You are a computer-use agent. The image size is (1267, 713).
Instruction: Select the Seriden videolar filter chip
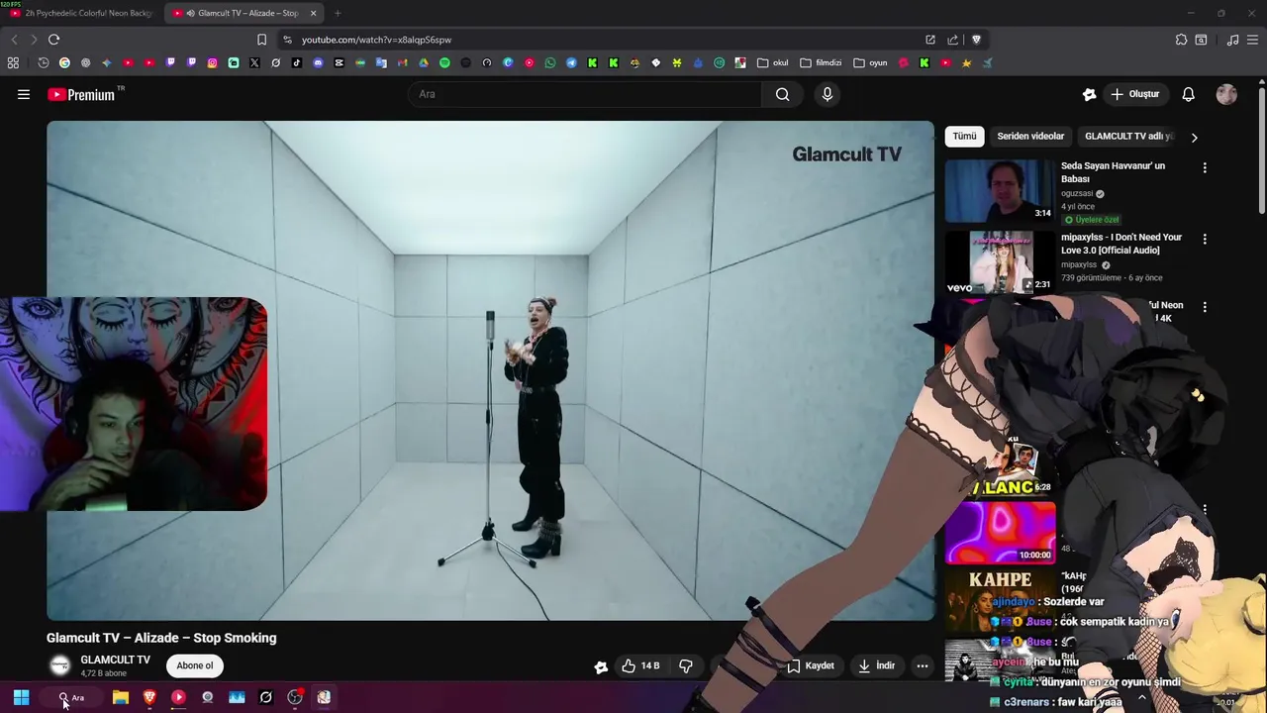1030,137
